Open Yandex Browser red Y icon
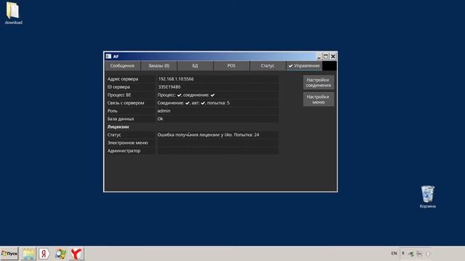465x261 pixels. pos(76,254)
